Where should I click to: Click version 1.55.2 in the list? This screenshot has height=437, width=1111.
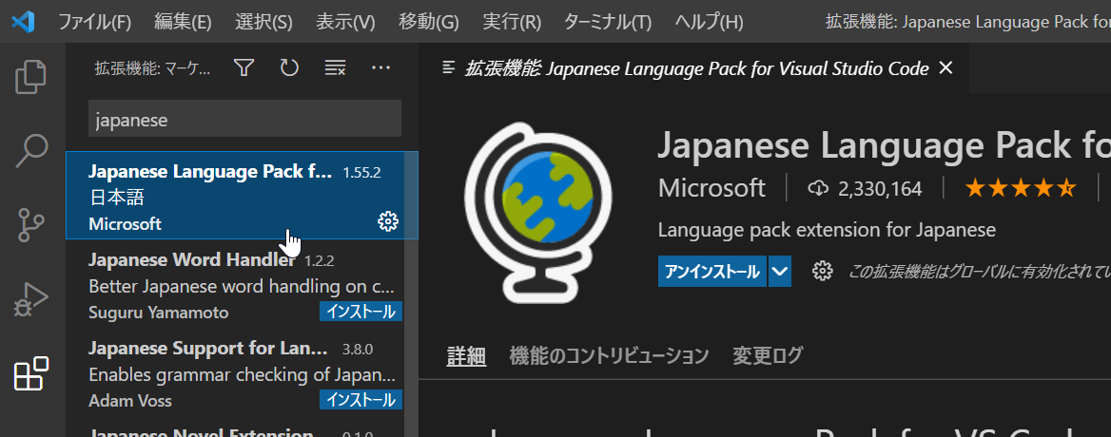tap(362, 173)
